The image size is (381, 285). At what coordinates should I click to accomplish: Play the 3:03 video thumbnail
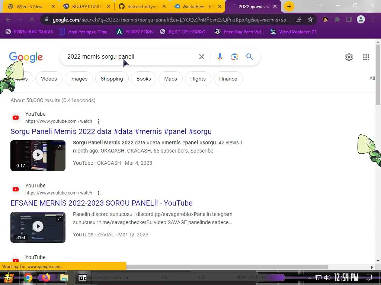pyautogui.click(x=38, y=227)
